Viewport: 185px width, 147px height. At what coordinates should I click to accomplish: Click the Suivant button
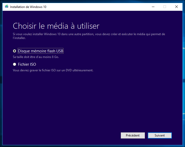click(x=160, y=135)
